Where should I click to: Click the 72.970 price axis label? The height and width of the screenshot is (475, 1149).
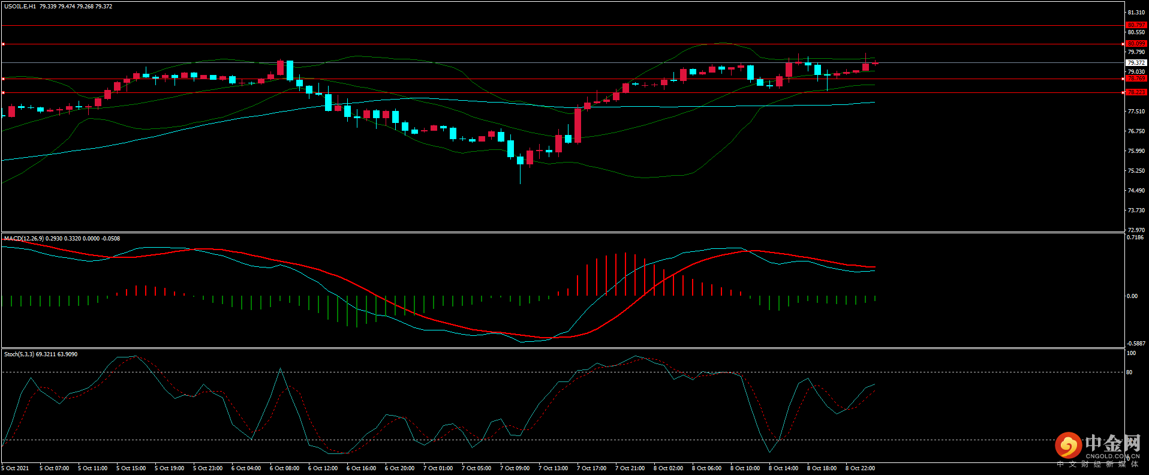coord(1136,230)
